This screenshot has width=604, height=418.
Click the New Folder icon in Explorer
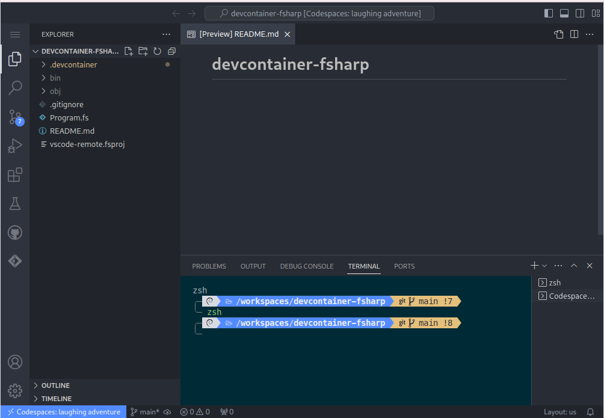click(143, 51)
